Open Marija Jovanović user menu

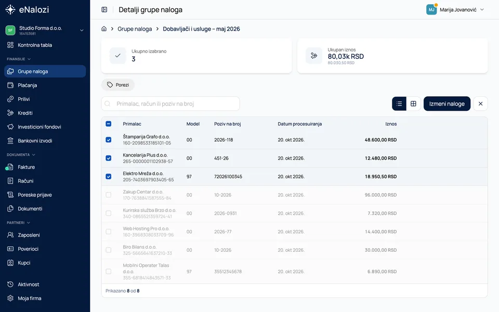(x=455, y=9)
